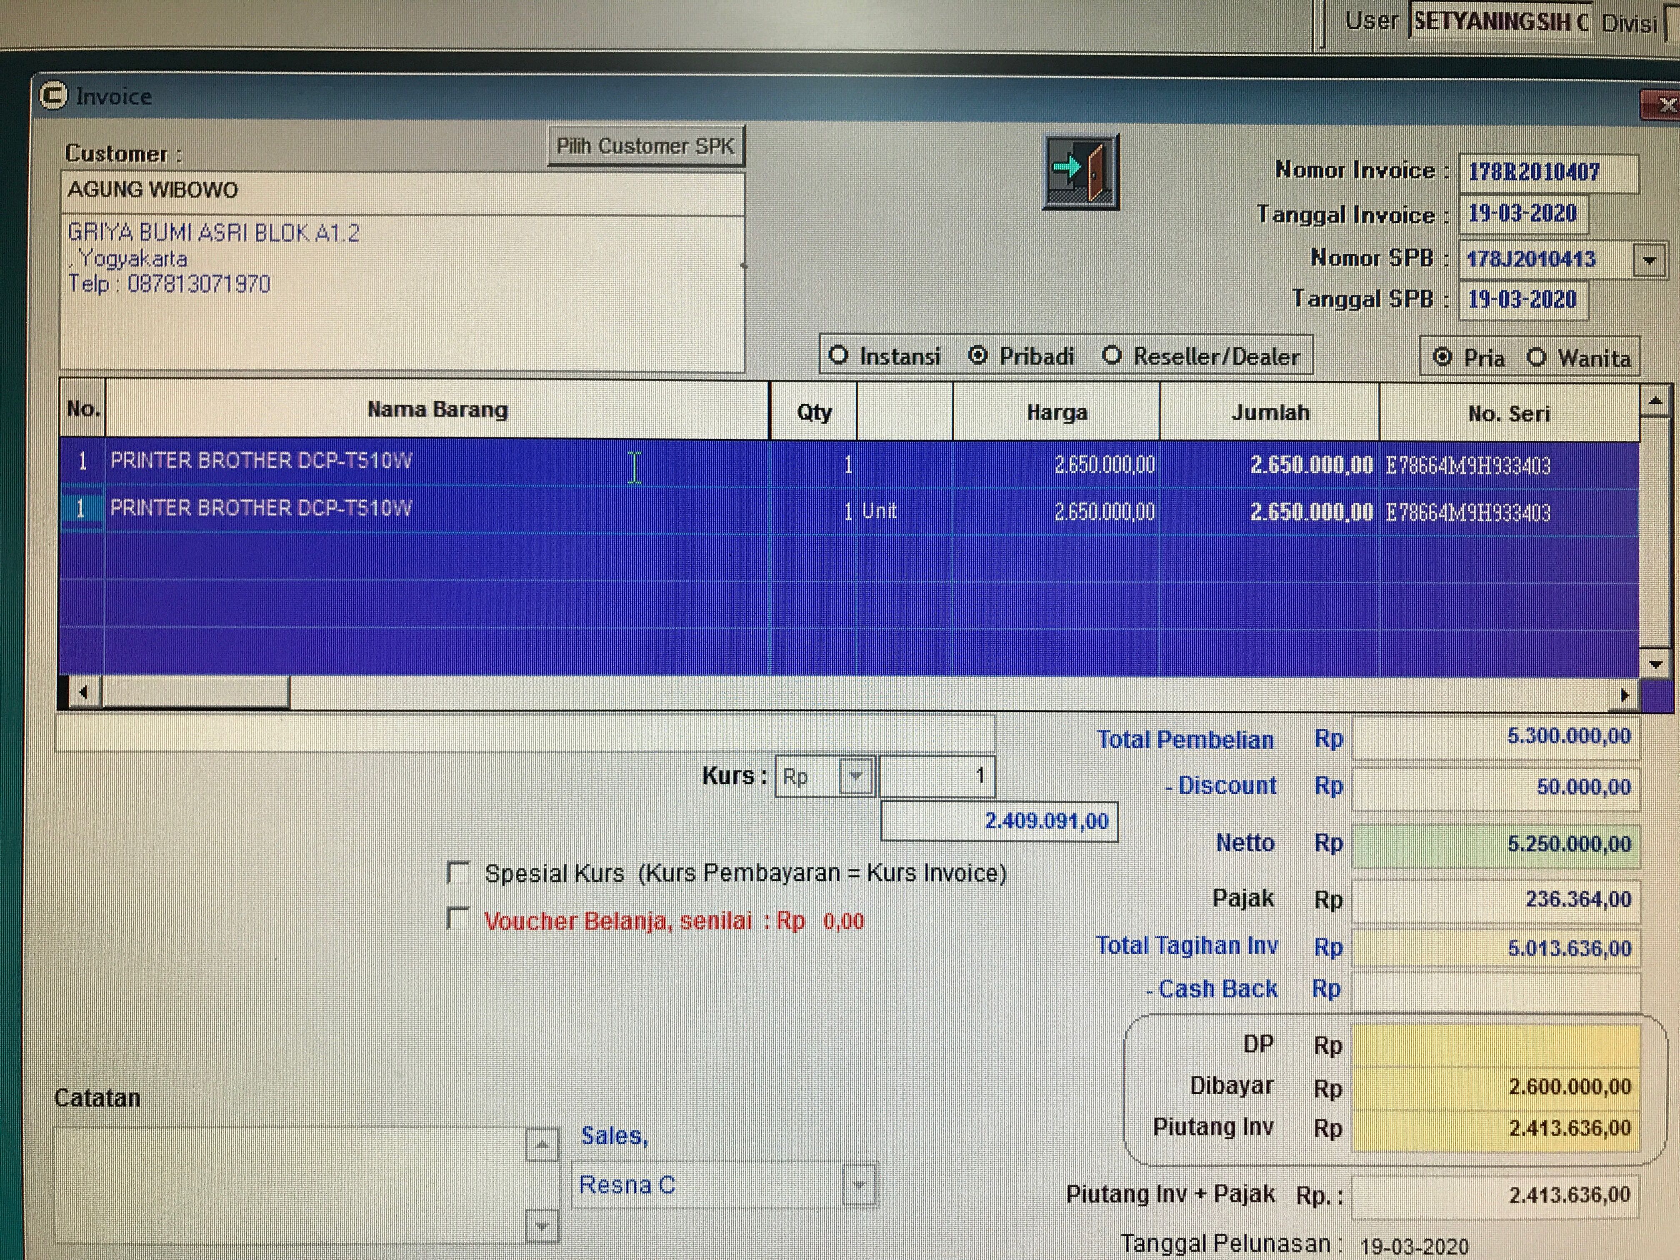1680x1260 pixels.
Task: Select Wanita gender option
Action: point(1536,357)
